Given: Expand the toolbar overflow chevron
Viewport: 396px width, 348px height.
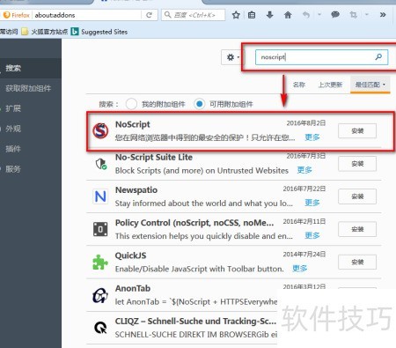Looking at the screenshot, I should pyautogui.click(x=383, y=15).
